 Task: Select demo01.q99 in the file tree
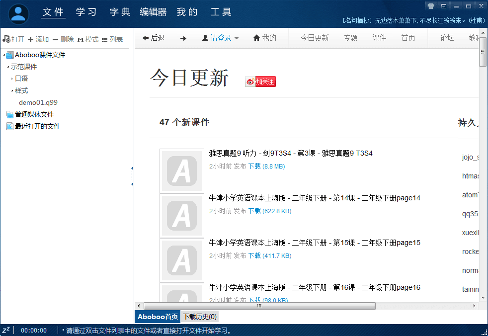38,102
